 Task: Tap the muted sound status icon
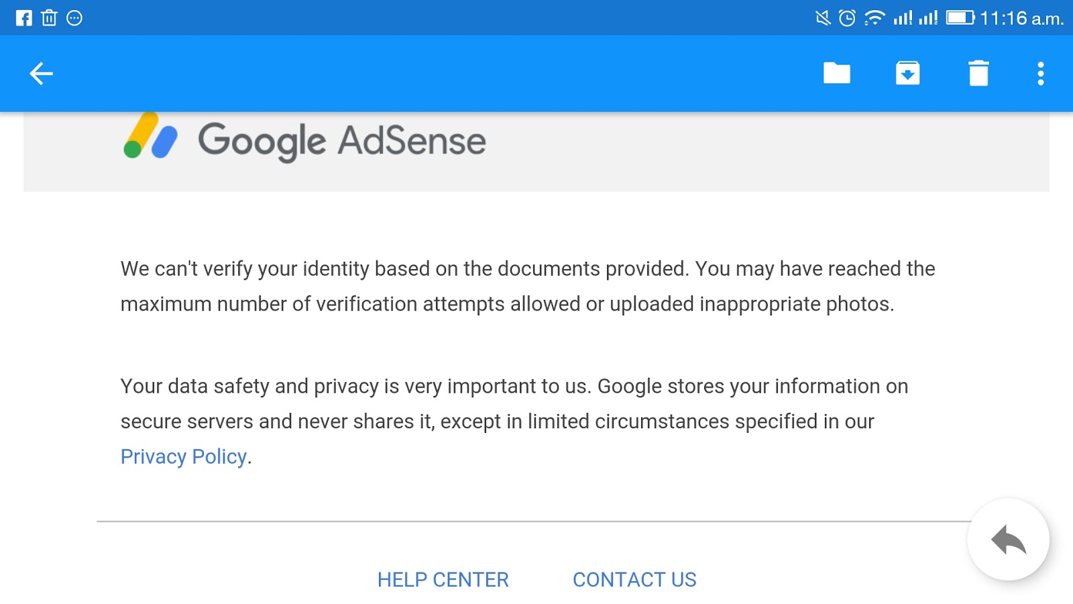click(x=823, y=18)
